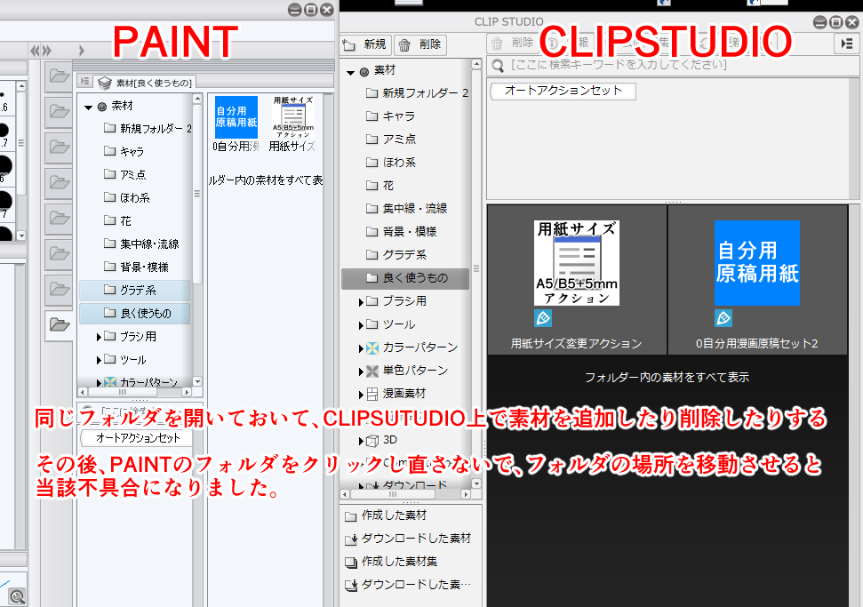This screenshot has width=863, height=607.
Task: Click right arrow of CLIP STUDIO tree horizontal scrollbar
Action: click(x=466, y=495)
